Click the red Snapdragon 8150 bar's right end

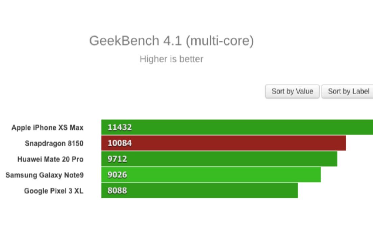click(341, 143)
